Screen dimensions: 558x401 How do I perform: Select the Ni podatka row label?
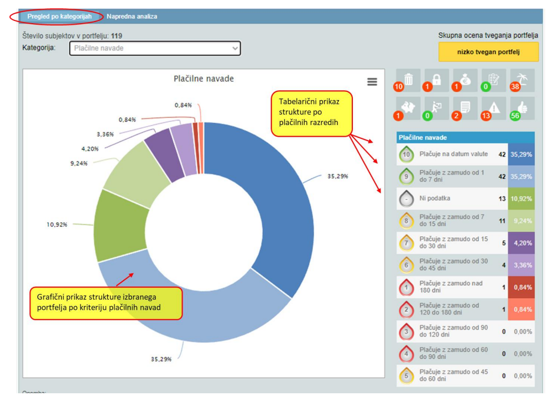tap(435, 198)
